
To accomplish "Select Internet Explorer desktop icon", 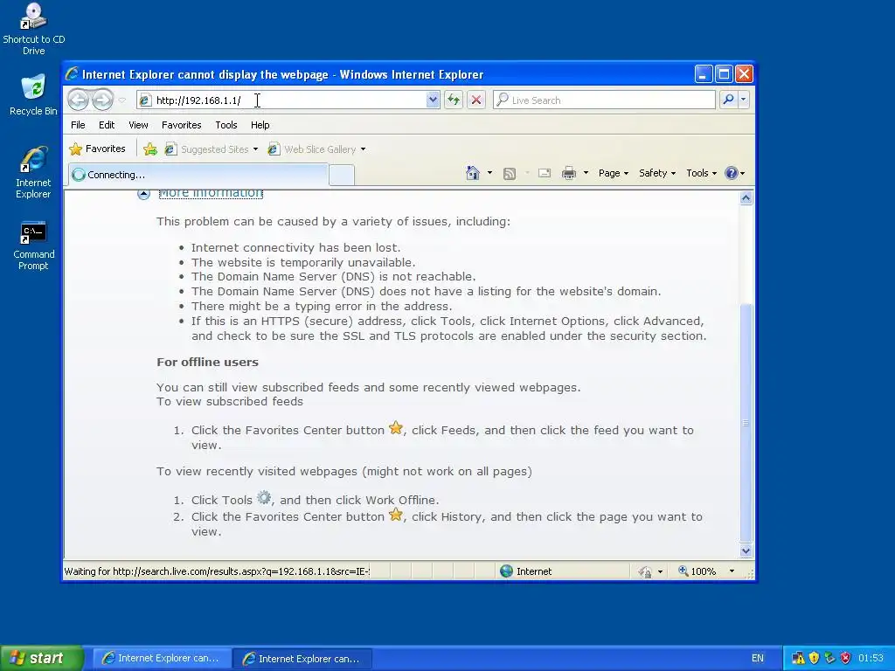I will coord(33,172).
